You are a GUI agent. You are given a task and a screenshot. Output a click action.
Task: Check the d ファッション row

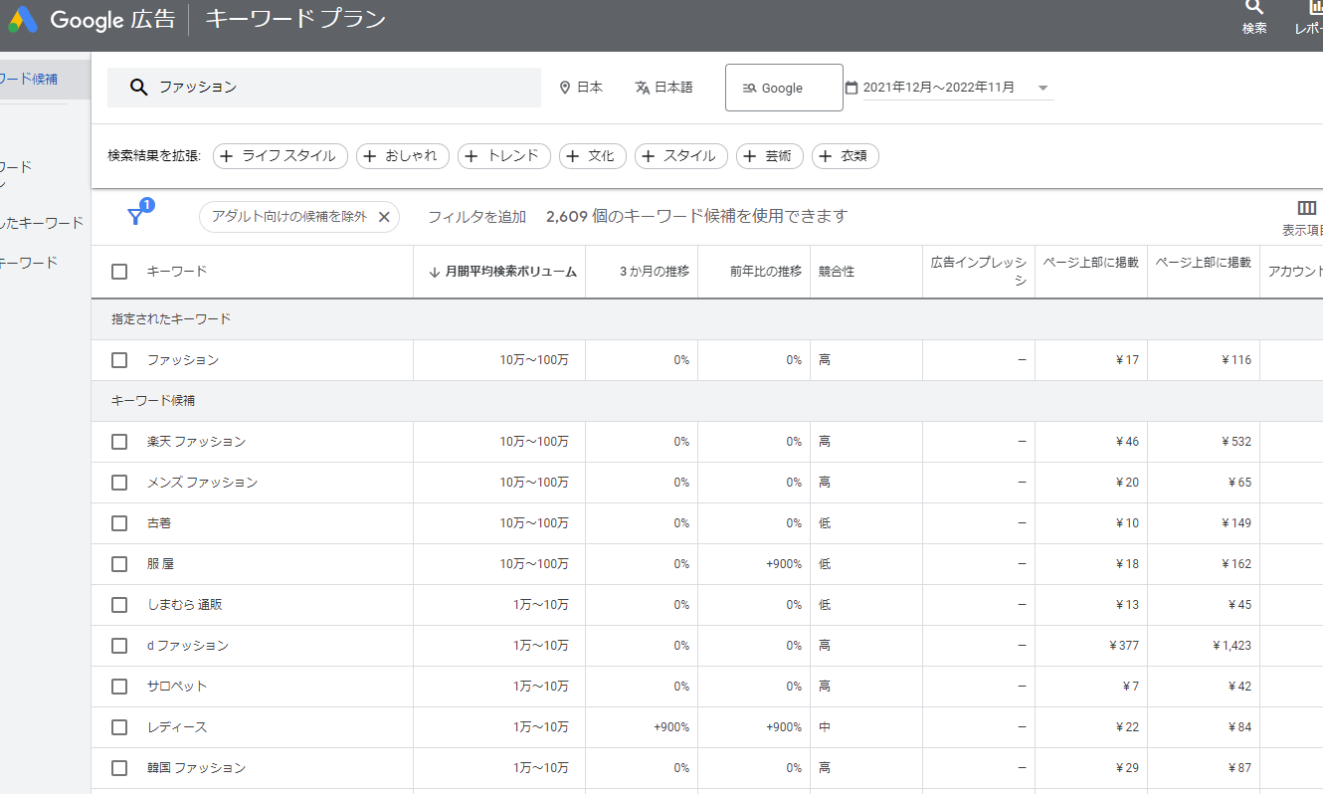point(119,646)
